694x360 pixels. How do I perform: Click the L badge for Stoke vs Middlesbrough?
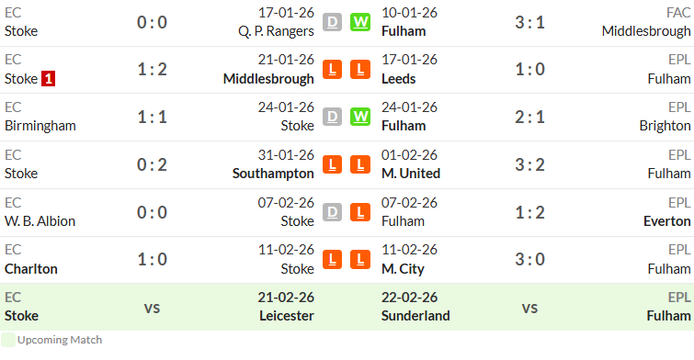click(333, 70)
